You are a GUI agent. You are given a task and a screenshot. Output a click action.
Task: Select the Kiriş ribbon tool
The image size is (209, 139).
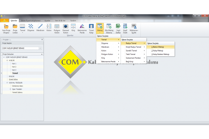73,28
